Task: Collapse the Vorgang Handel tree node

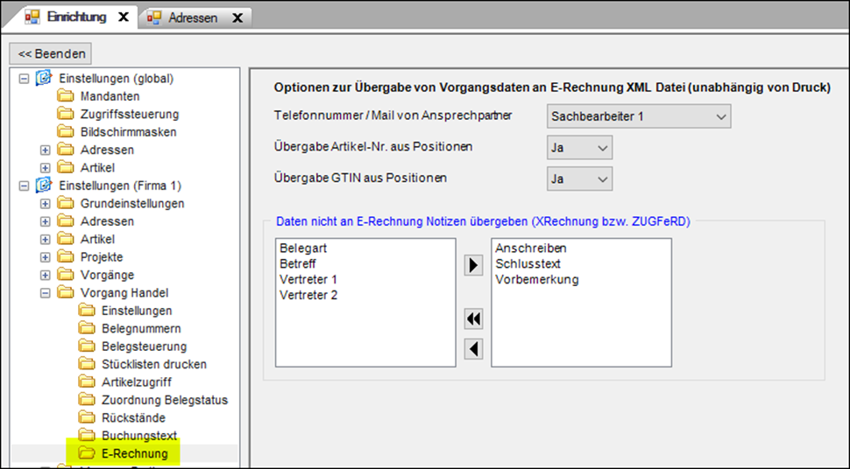Action: pyautogui.click(x=46, y=293)
